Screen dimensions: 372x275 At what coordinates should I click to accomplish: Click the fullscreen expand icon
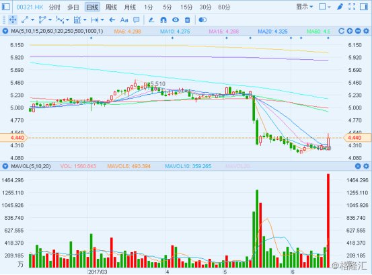click(352, 7)
